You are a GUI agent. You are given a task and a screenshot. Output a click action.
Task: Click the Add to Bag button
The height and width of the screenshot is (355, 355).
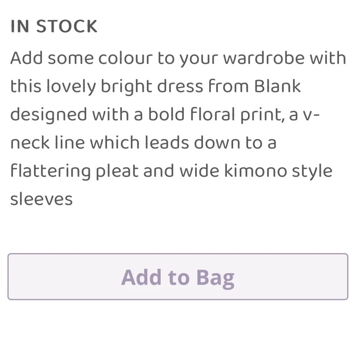pyautogui.click(x=177, y=277)
